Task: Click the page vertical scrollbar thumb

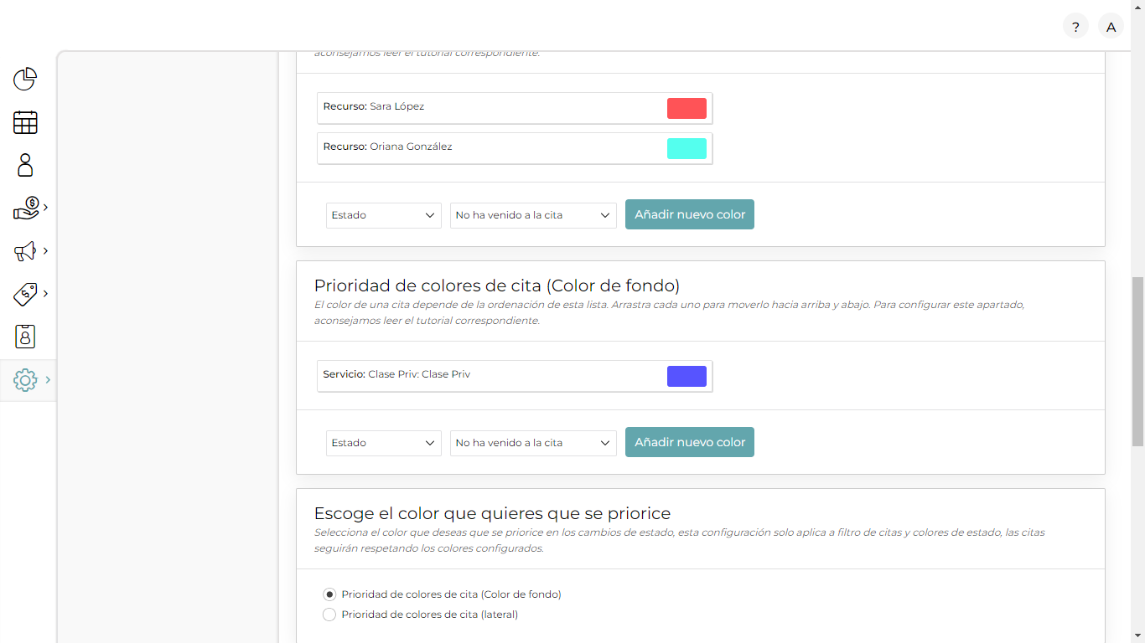Action: coord(1137,361)
